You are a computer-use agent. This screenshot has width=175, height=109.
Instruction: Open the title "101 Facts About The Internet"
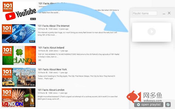pyautogui.click(x=54, y=26)
